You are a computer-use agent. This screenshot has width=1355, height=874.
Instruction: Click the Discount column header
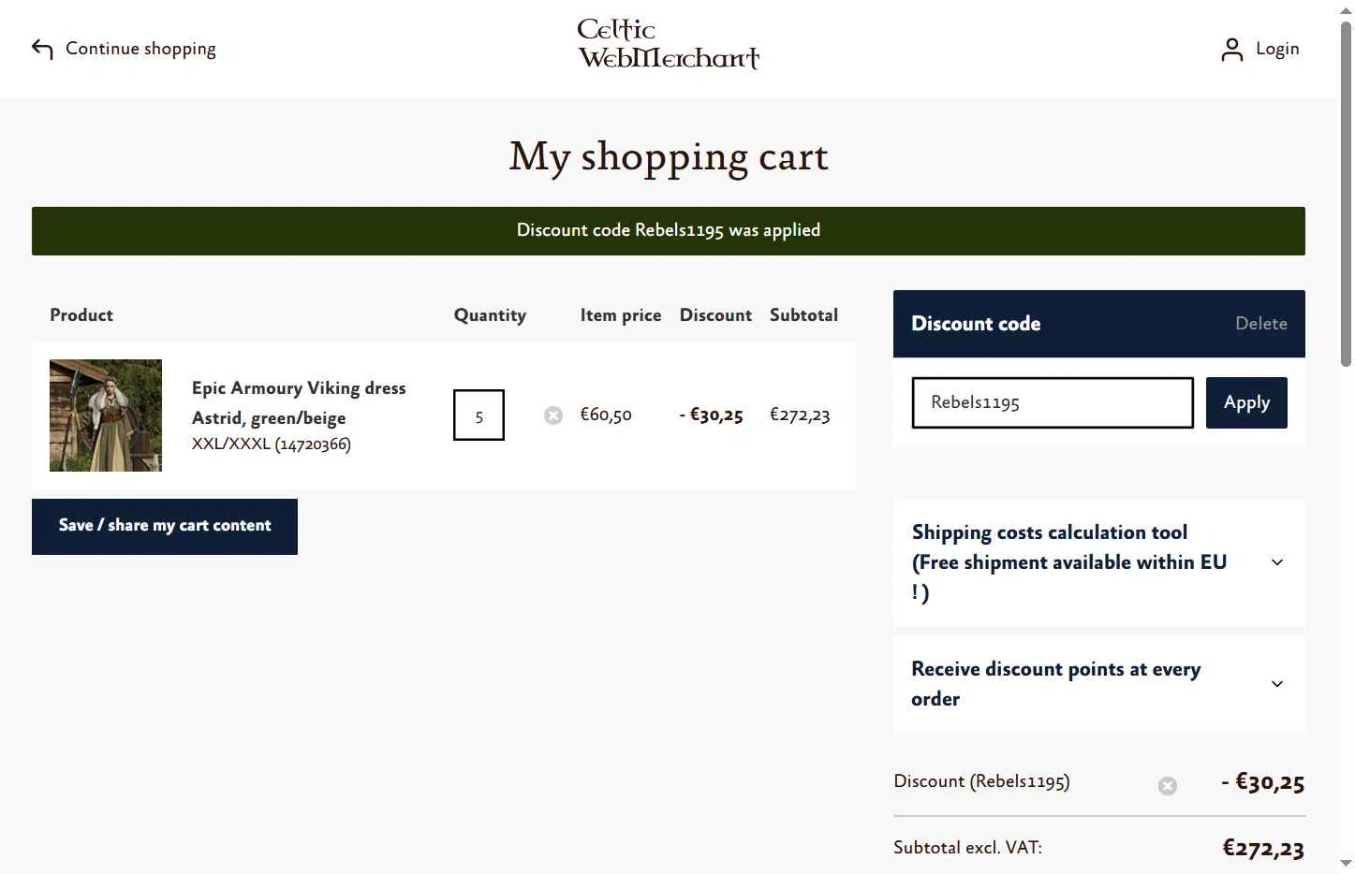tap(715, 315)
